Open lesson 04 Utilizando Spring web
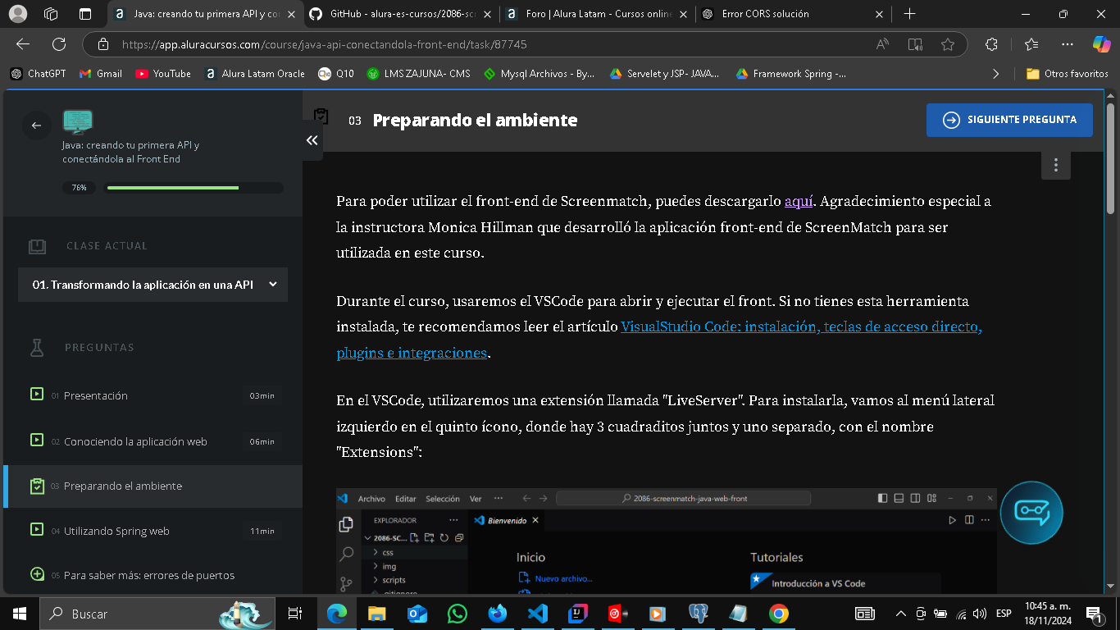 153,531
